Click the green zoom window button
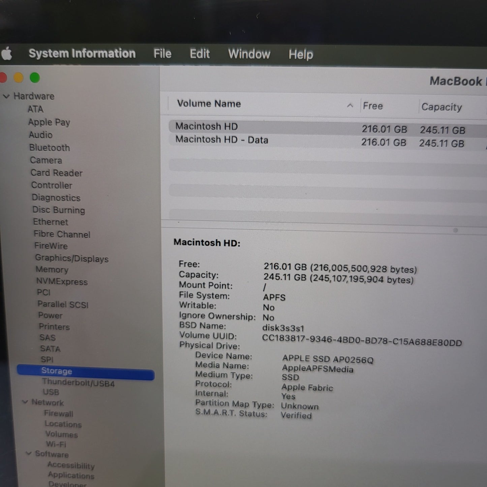This screenshot has width=487, height=487. click(x=35, y=78)
